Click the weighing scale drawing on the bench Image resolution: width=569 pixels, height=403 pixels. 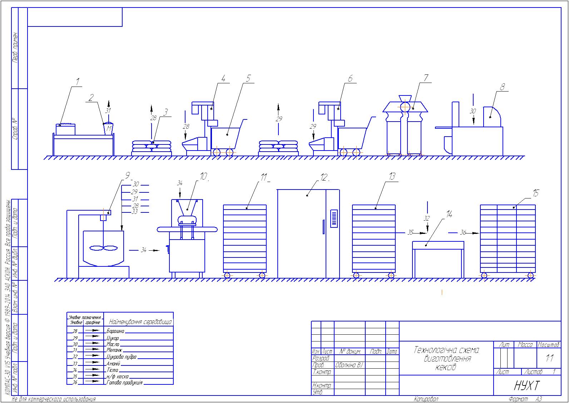coord(66,129)
